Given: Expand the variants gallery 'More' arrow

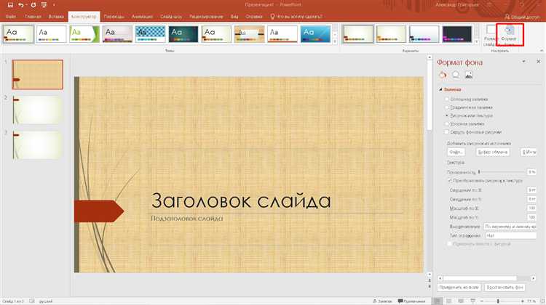Looking at the screenshot, I should (x=477, y=41).
